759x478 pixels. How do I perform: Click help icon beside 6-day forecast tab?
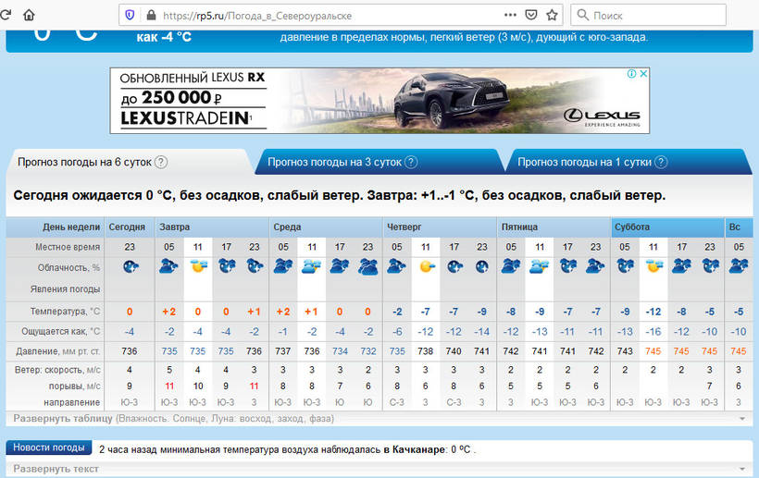click(161, 162)
